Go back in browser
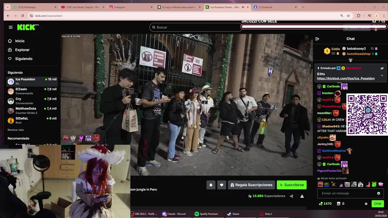The height and width of the screenshot is (218, 388). click(x=8, y=16)
